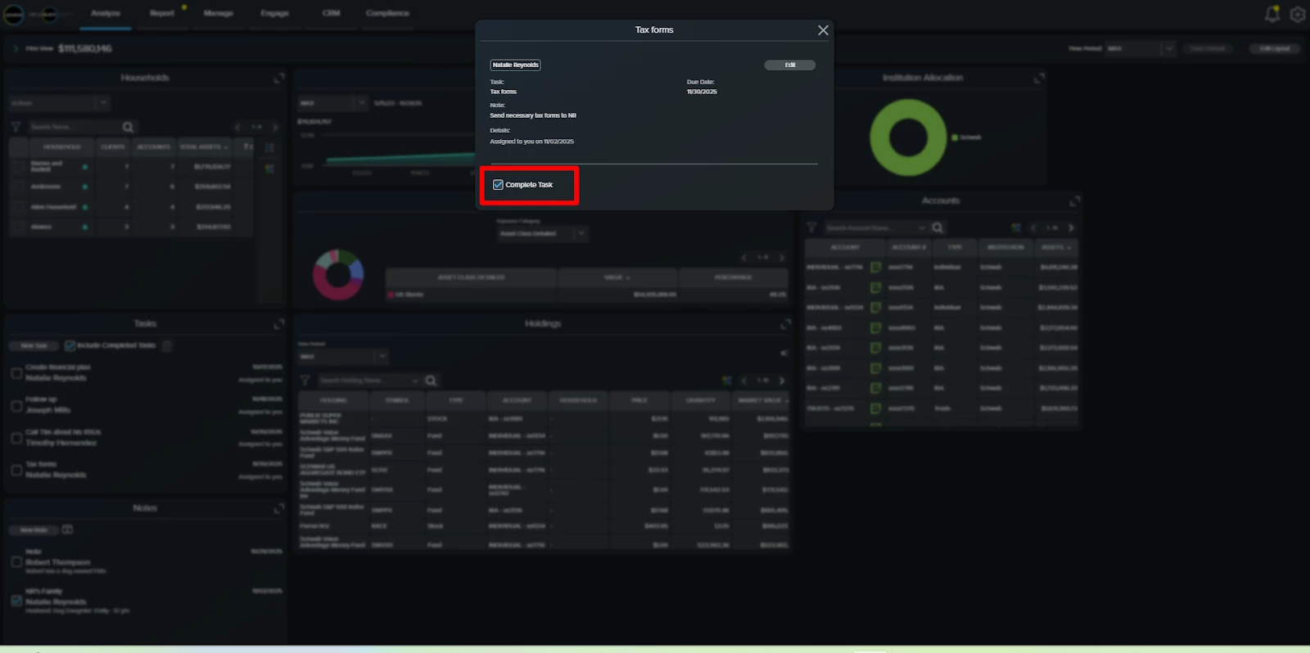Uncheck the Natalie Reynolds note checkbox
Screen dimensions: 1310x653
click(16, 601)
